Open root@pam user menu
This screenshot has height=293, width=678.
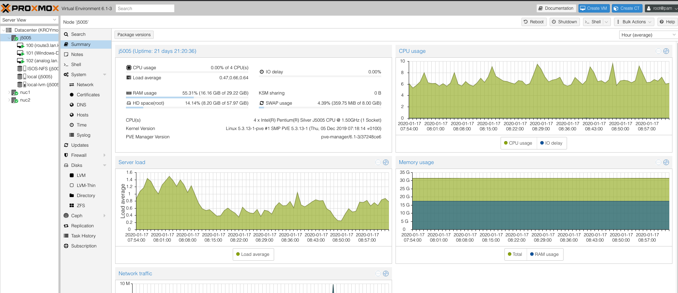pos(661,8)
